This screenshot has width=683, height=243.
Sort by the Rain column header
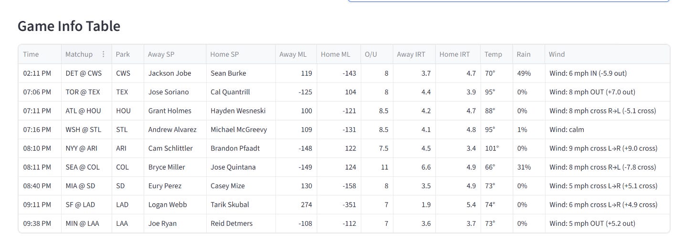click(x=529, y=54)
